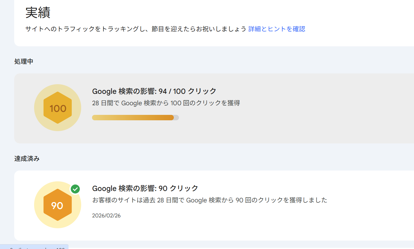Click the 100 回のクリックを獲得 goal description

166,103
